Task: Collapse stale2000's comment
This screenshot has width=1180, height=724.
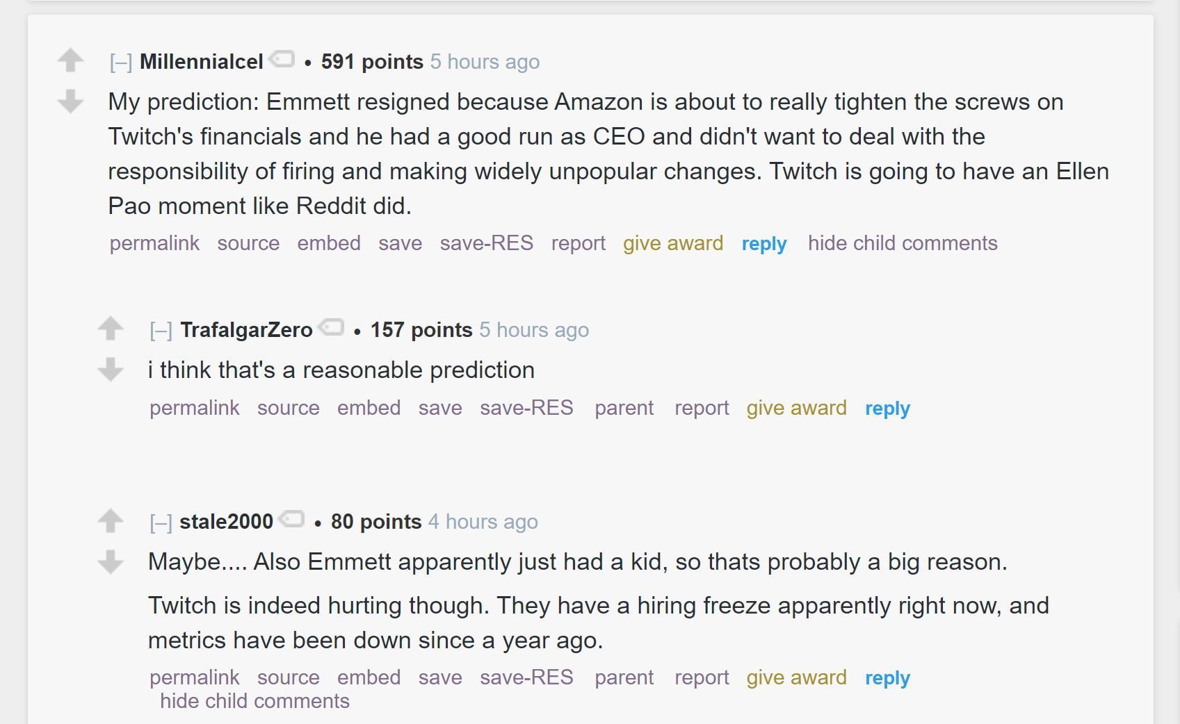Action: 161,523
